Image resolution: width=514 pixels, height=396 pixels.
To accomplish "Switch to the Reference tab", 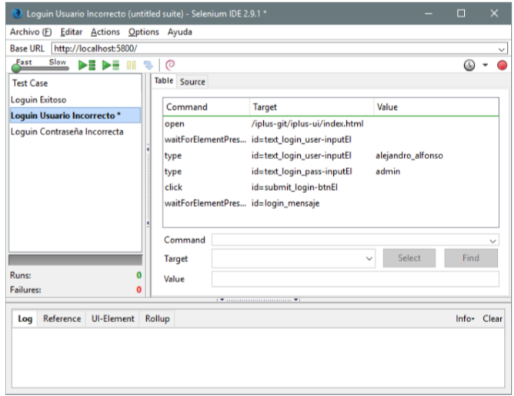I will tap(62, 318).
